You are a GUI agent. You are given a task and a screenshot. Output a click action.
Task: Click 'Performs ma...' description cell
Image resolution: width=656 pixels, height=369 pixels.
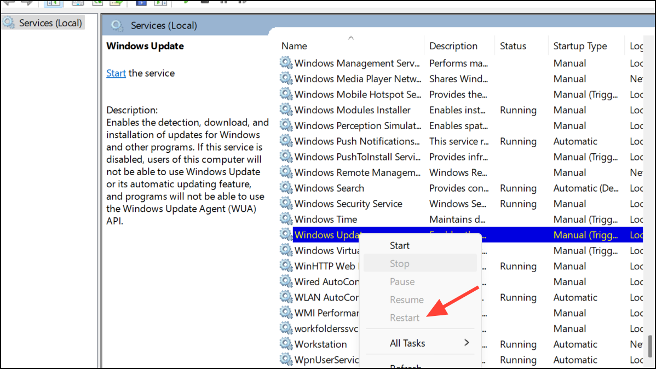coord(458,63)
